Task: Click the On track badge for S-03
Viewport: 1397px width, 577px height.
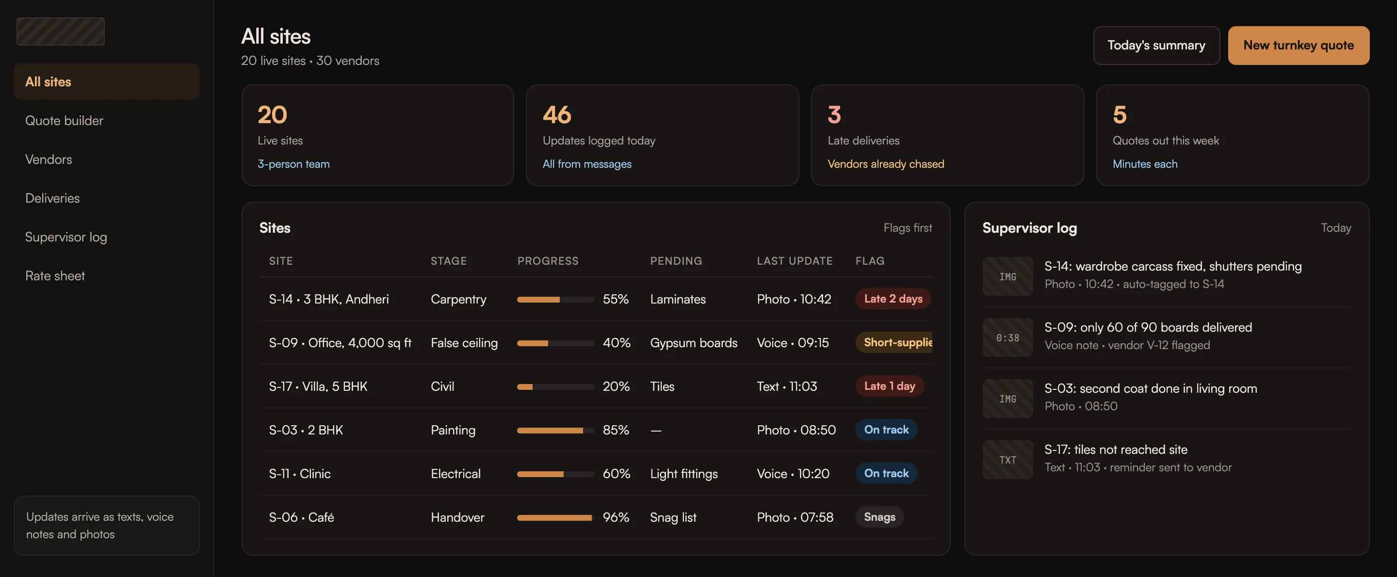Action: 886,430
